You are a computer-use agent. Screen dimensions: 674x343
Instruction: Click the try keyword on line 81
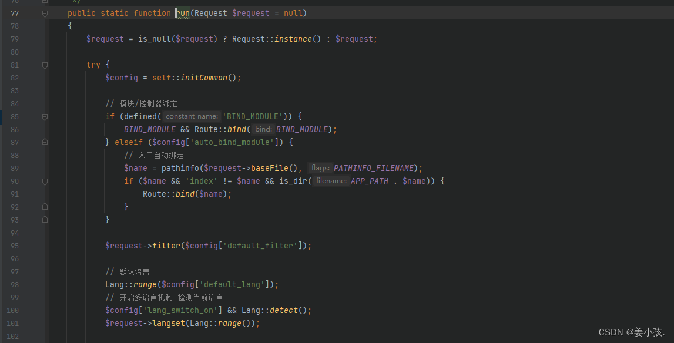click(x=93, y=65)
